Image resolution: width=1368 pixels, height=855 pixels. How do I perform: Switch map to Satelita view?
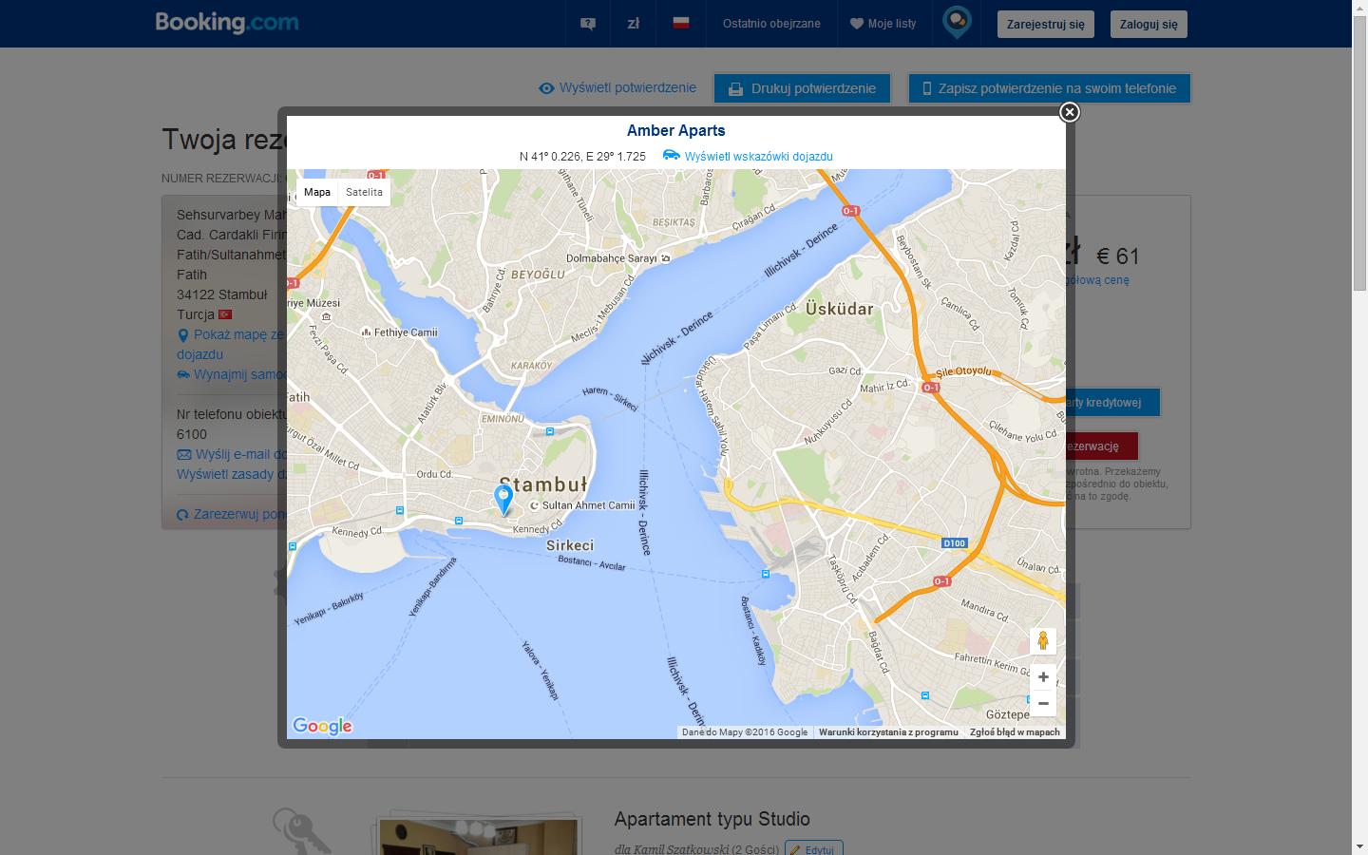point(364,192)
